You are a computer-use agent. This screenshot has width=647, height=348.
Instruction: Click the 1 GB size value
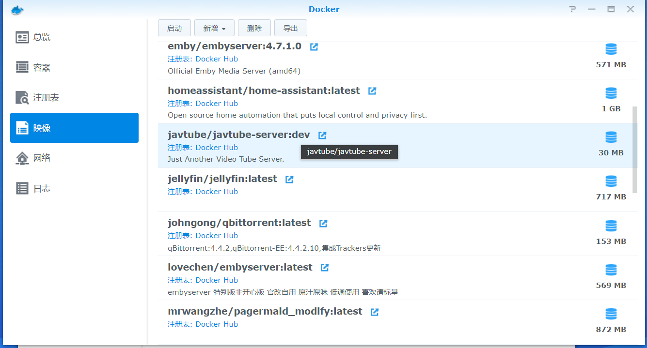[611, 109]
